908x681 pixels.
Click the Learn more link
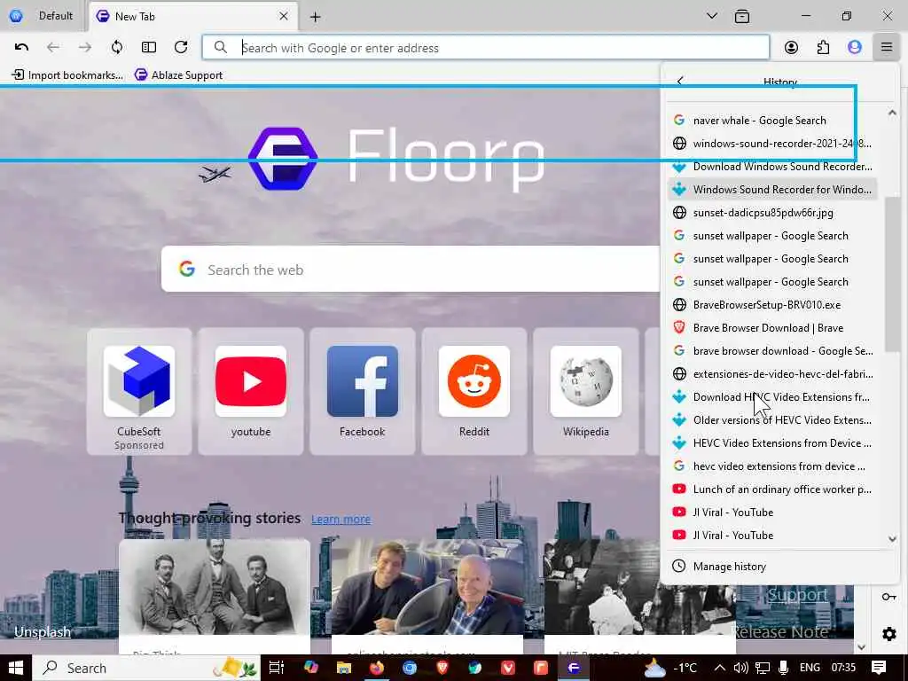point(340,519)
